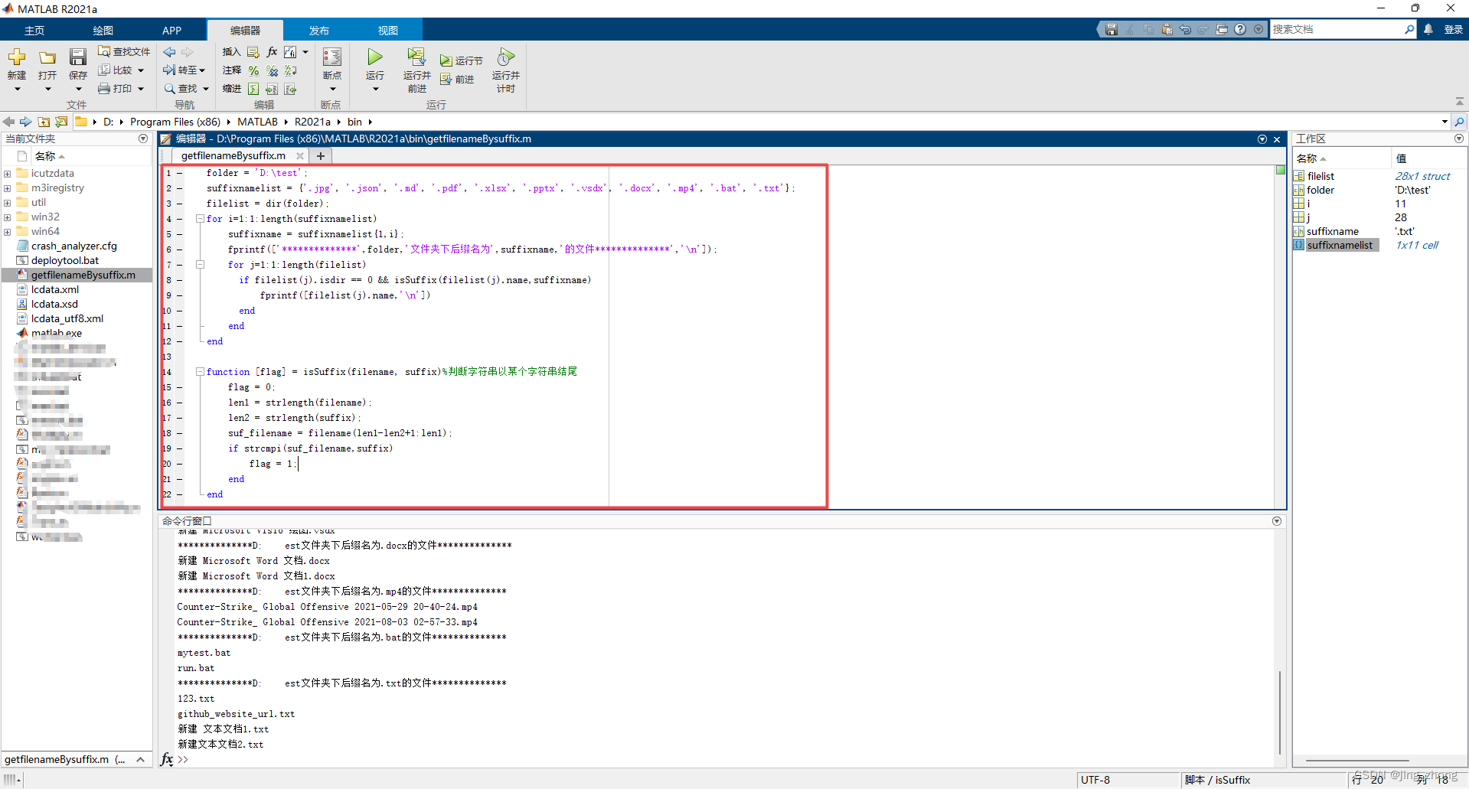Click Advance (前进) button
Image resolution: width=1469 pixels, height=789 pixels.
coord(457,79)
